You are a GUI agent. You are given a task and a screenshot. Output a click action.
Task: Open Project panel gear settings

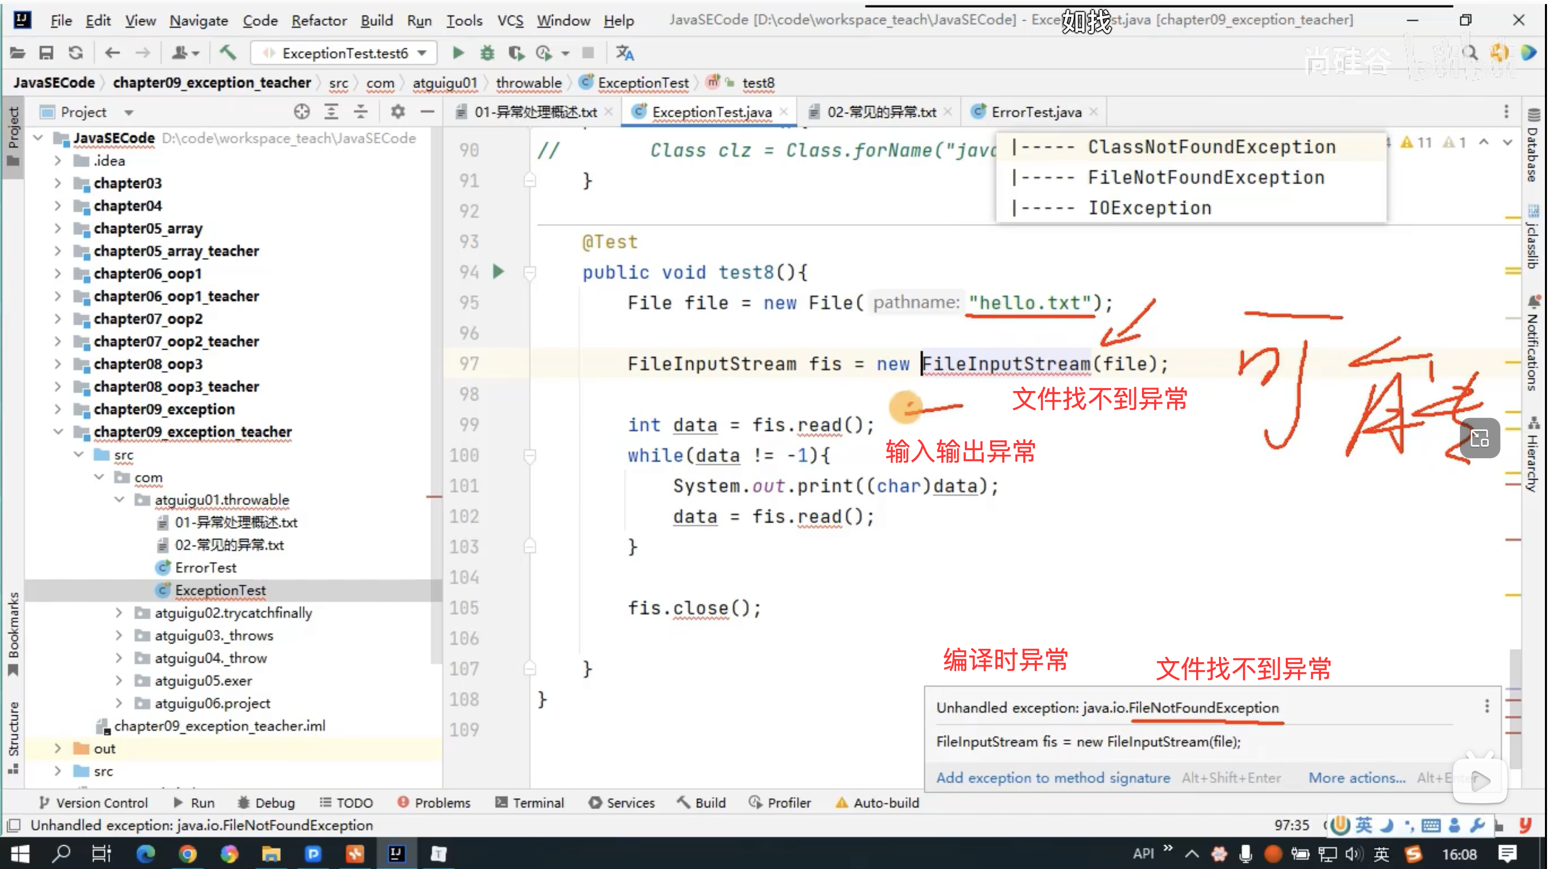click(x=397, y=112)
